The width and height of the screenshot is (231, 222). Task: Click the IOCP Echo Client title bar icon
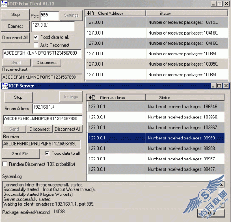pyautogui.click(x=4, y=4)
